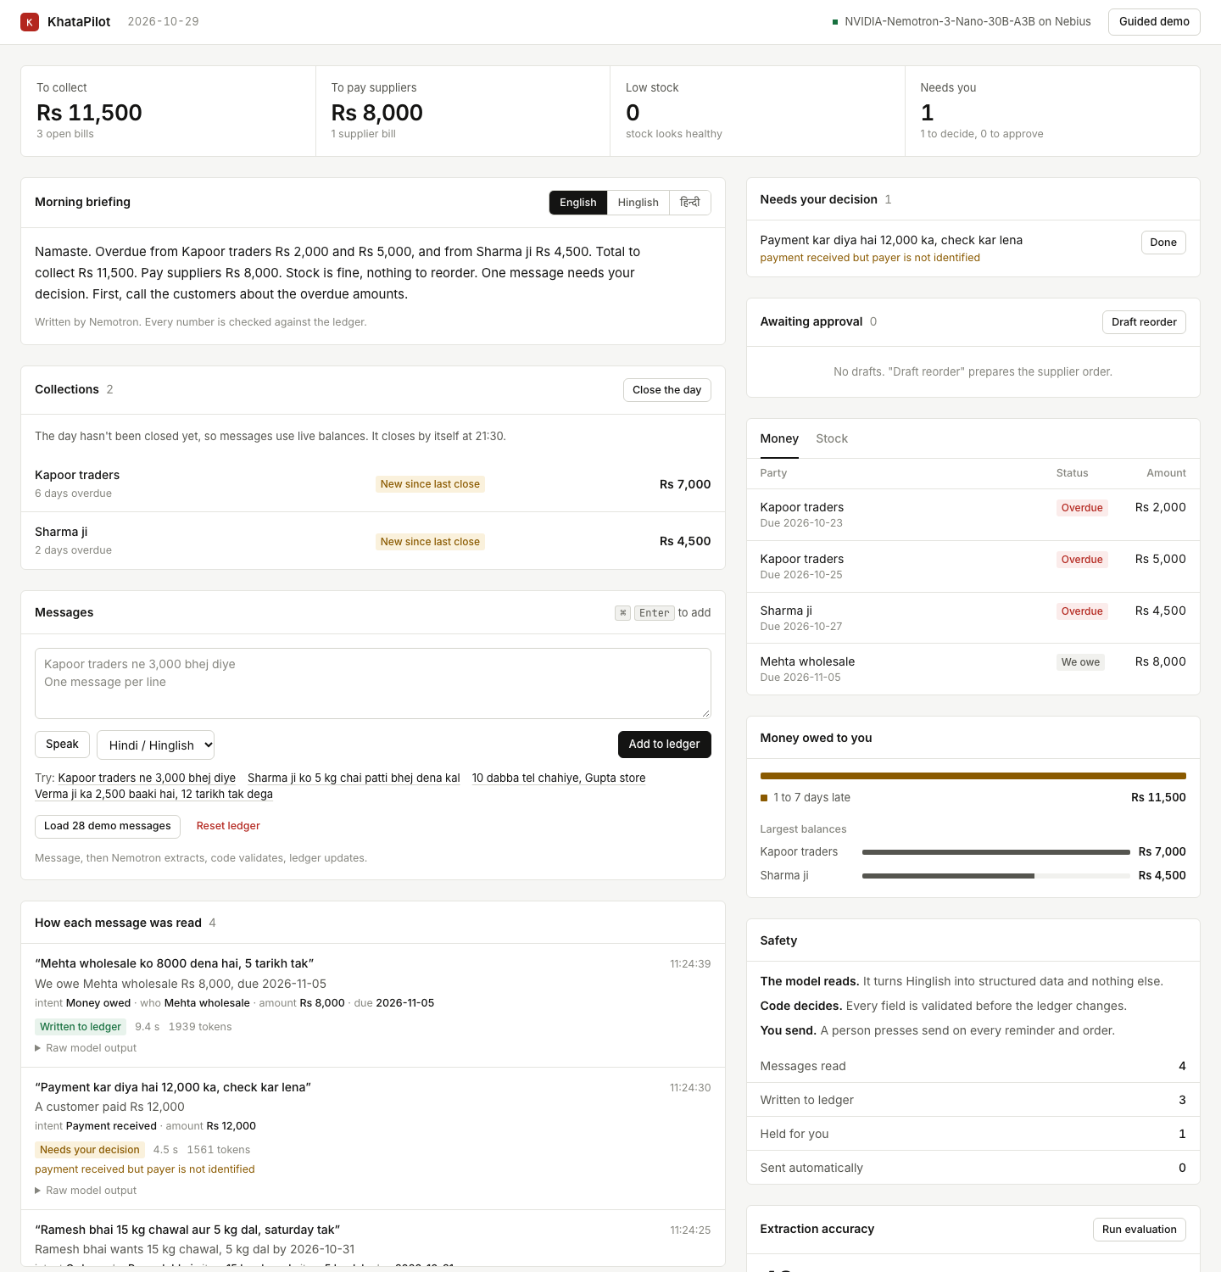Click Kapoor traders Rs 5,000 overdue row
The width and height of the screenshot is (1221, 1272).
point(973,566)
